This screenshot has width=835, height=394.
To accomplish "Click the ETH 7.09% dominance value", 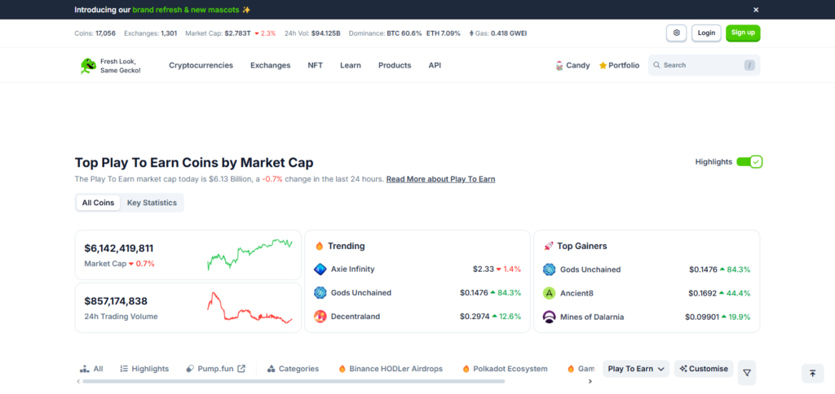I will [x=444, y=33].
